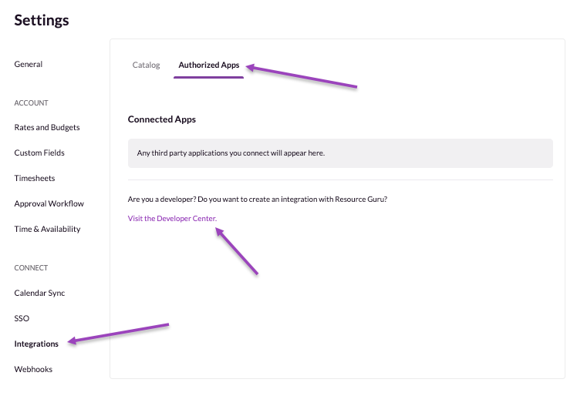The image size is (577, 396).
Task: Select the Authorized Apps tab
Action: tap(208, 65)
